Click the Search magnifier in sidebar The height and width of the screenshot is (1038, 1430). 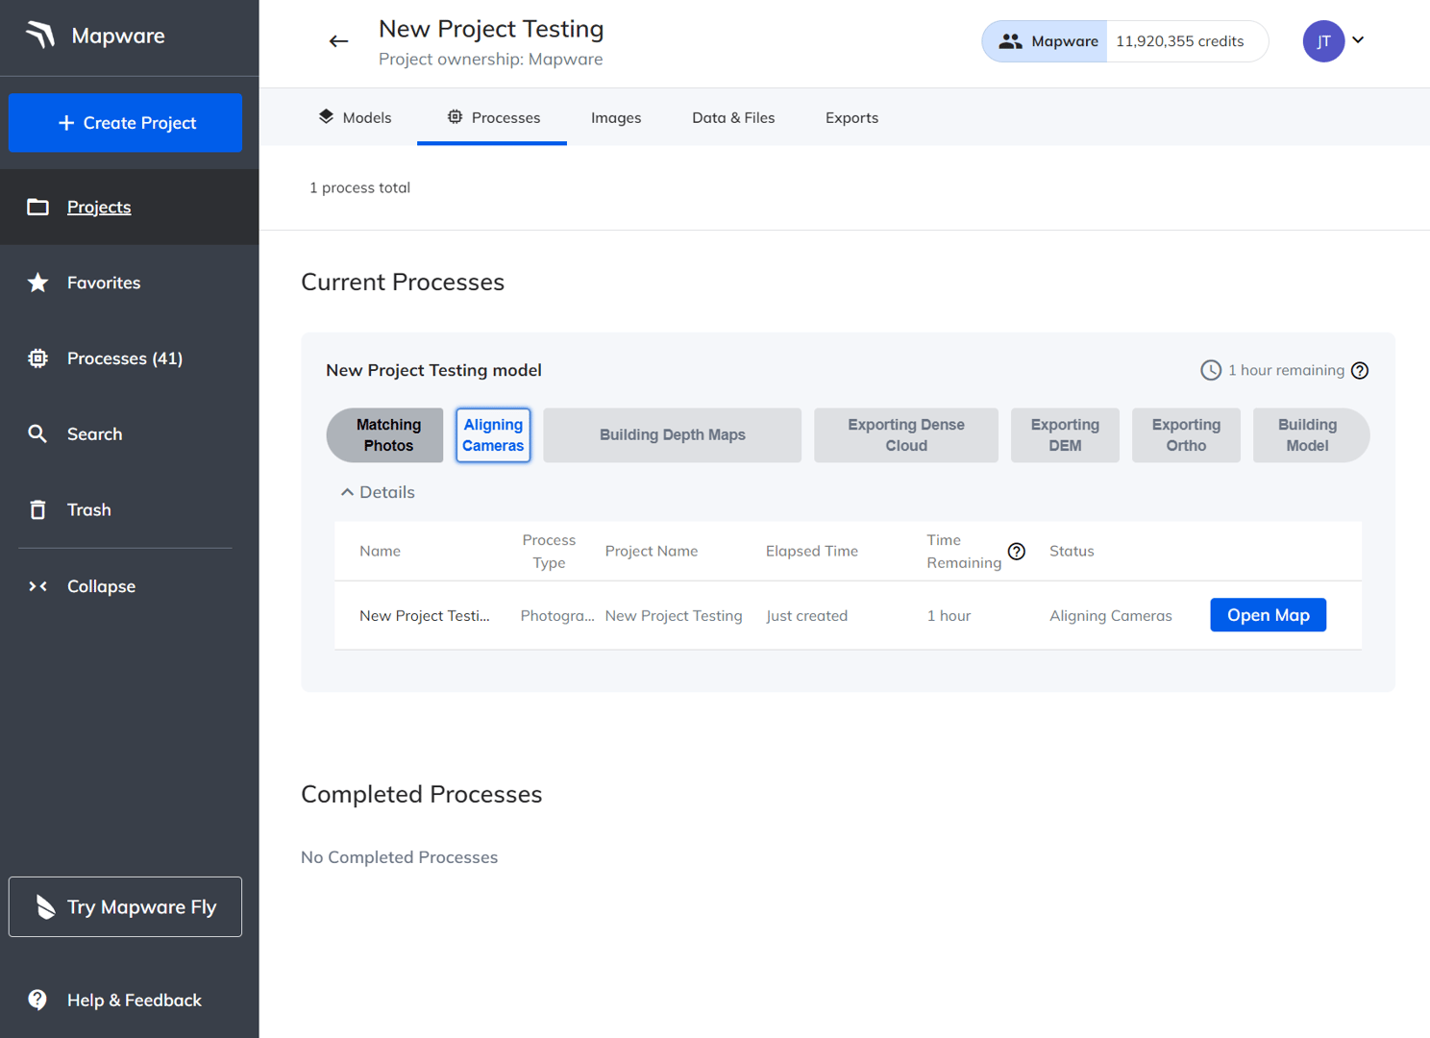[x=38, y=434]
